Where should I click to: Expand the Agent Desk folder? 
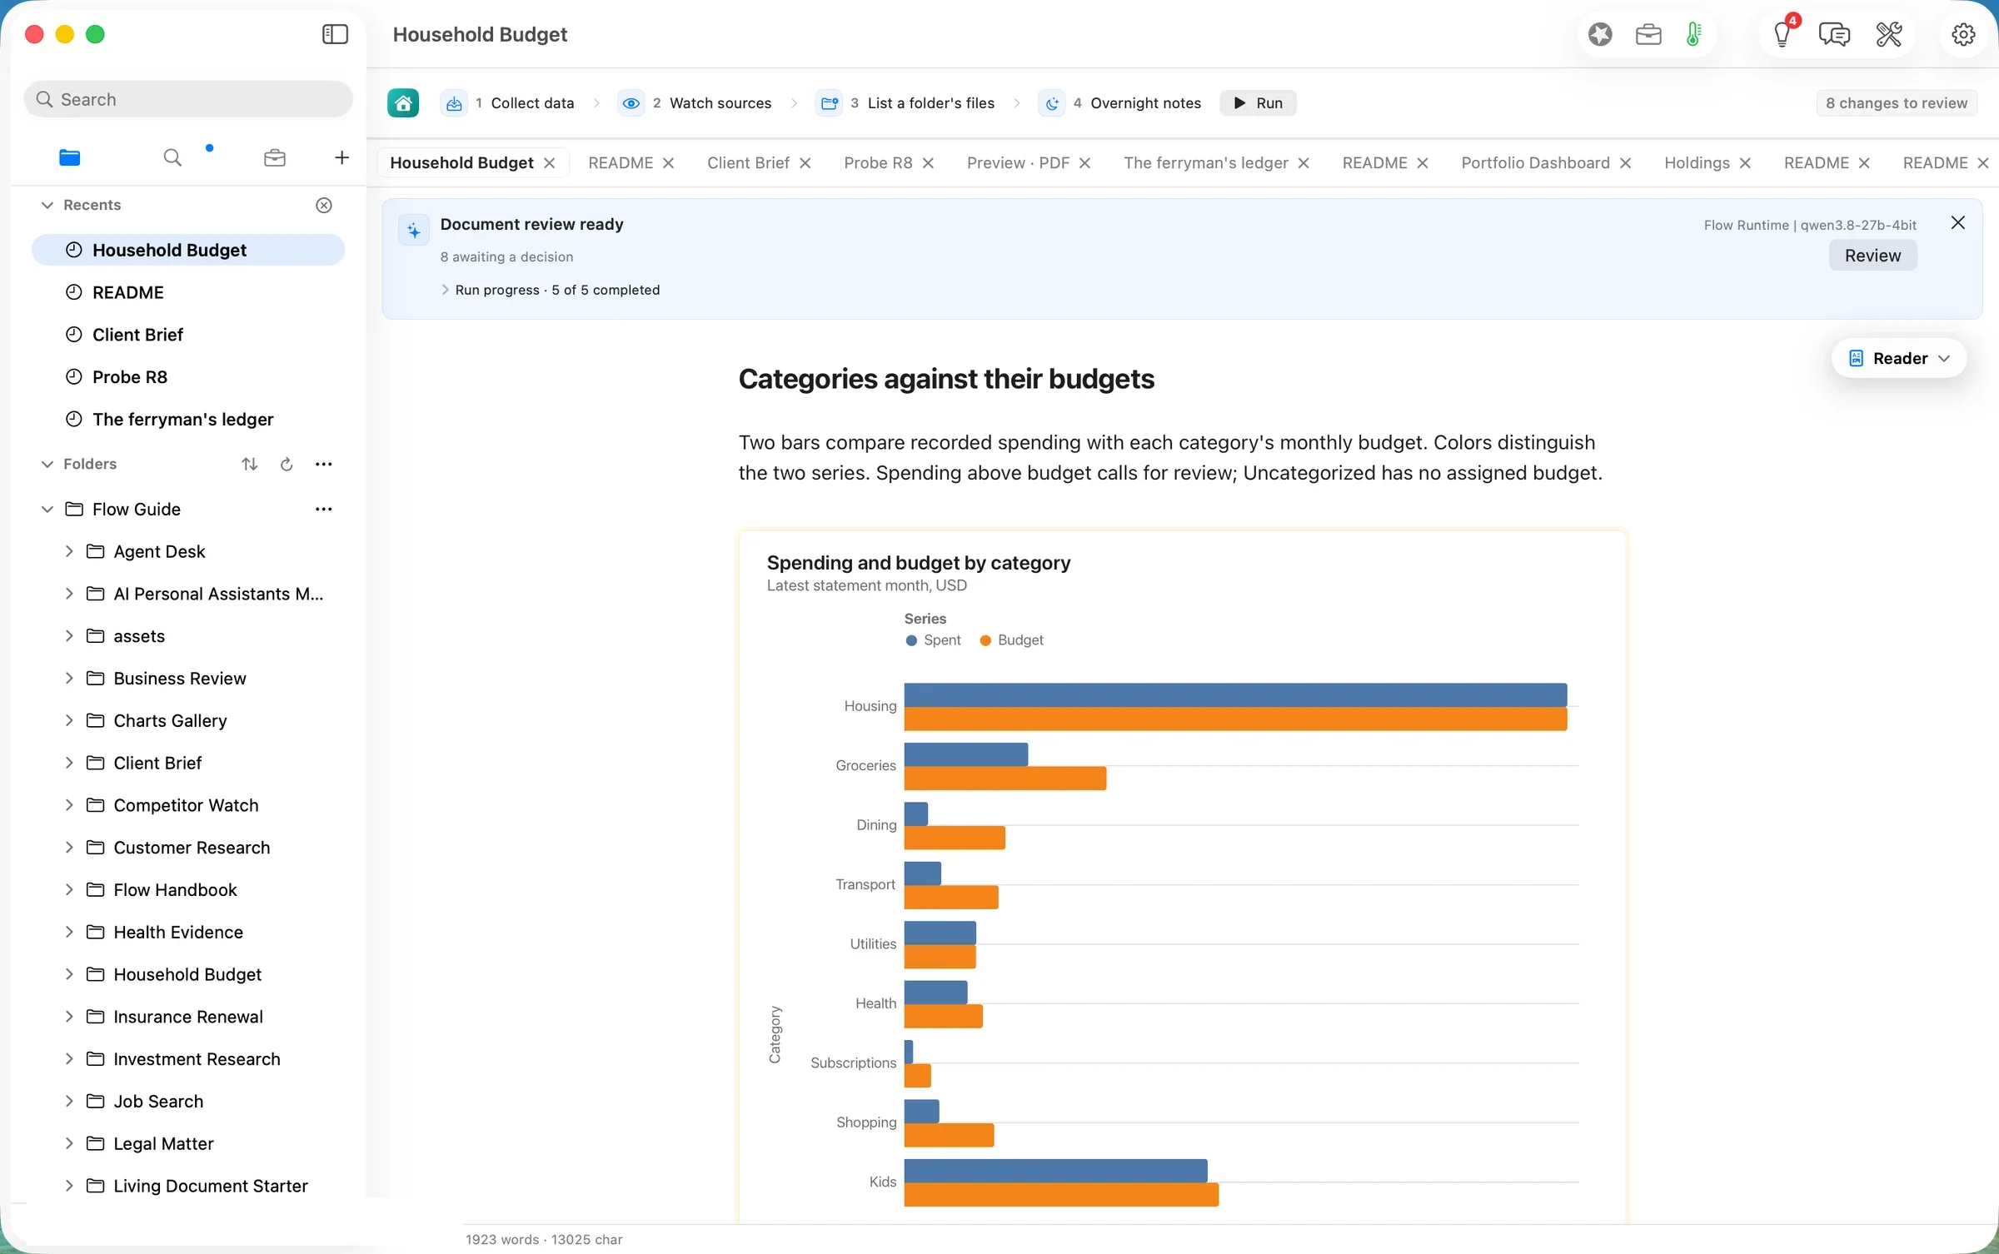69,551
